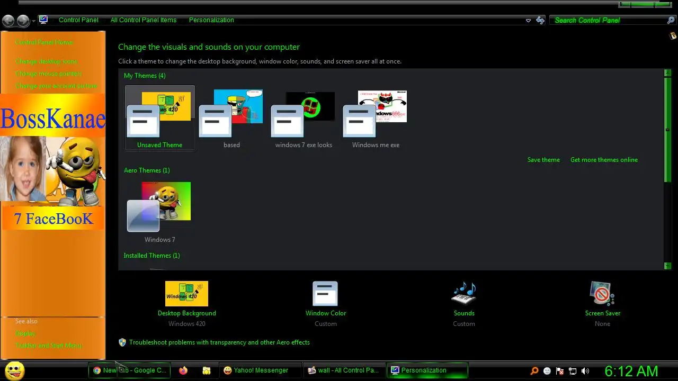Click the 6:12 AM clock
Screen dimensions: 678x381
tap(631, 371)
